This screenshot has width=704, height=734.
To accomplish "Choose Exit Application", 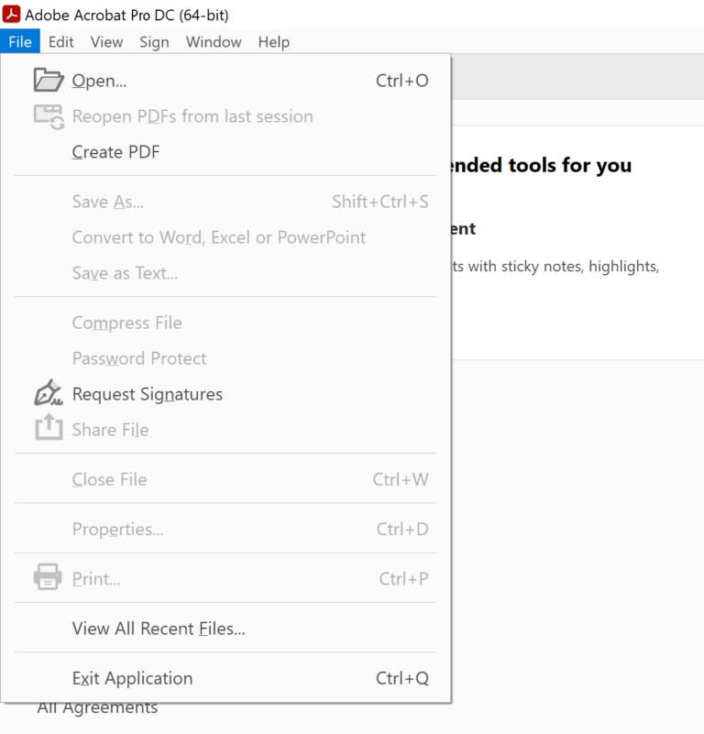I will 132,678.
